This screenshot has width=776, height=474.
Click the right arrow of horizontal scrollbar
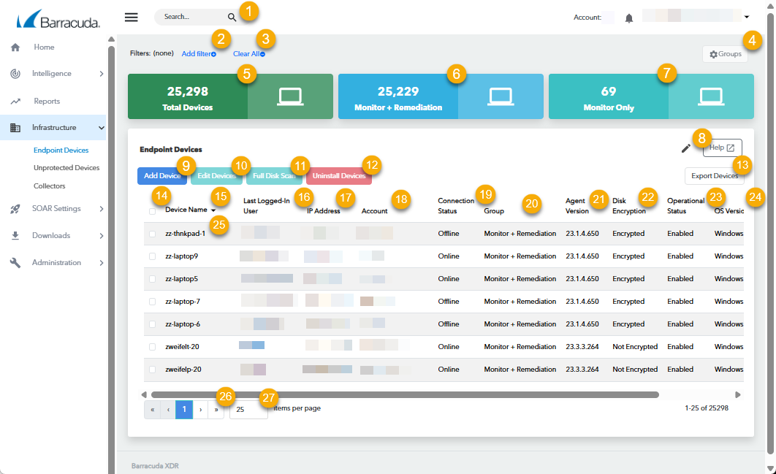[x=738, y=395]
